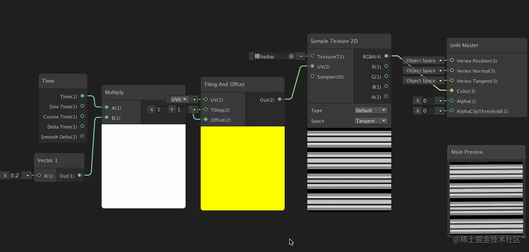Click Sample Texture 2D UV(2) input port
This screenshot has height=252, width=529.
click(x=312, y=66)
